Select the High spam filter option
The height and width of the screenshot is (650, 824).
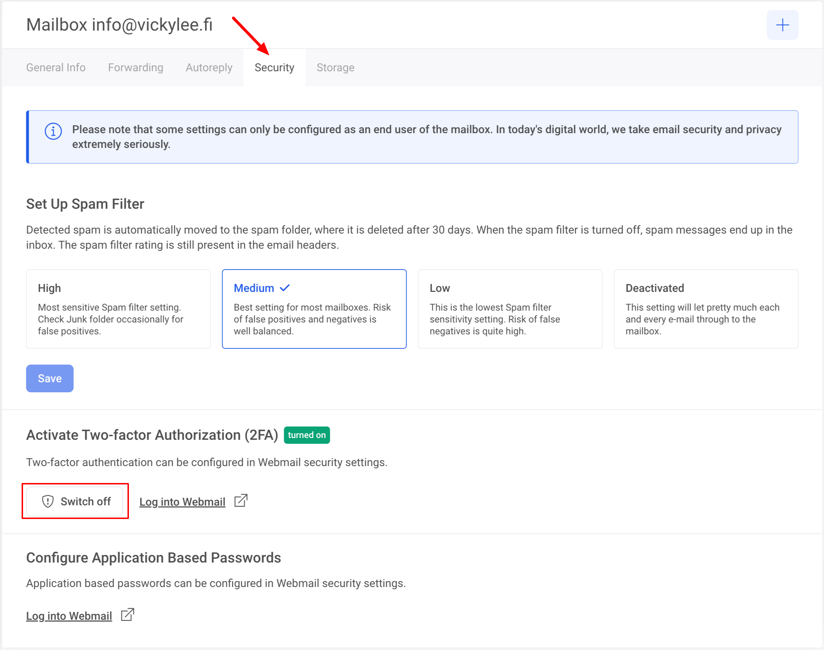(x=118, y=309)
